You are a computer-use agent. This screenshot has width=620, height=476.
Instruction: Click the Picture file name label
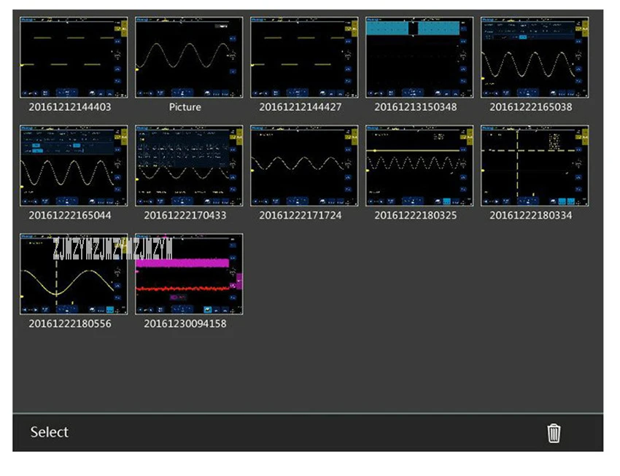click(x=185, y=107)
